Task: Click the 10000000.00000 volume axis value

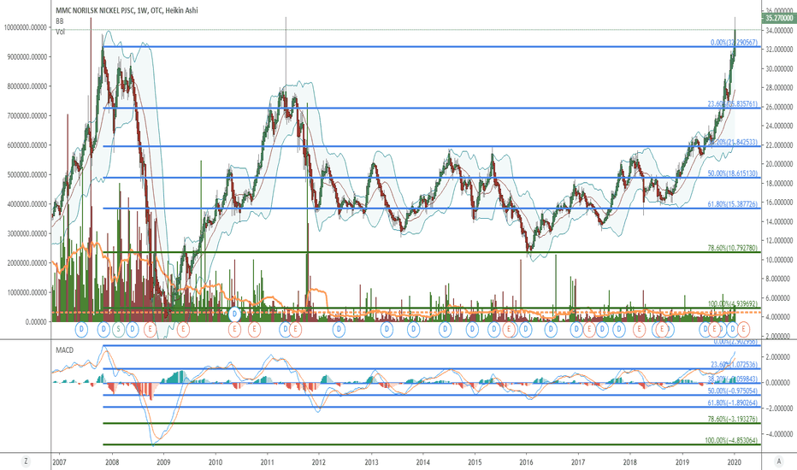Action: [26, 27]
